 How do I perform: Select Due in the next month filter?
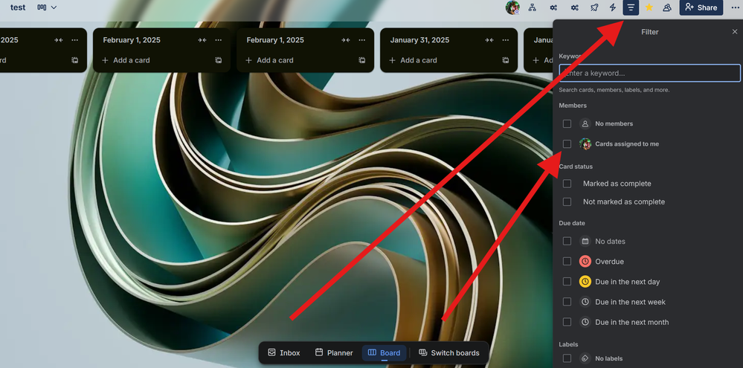(567, 322)
